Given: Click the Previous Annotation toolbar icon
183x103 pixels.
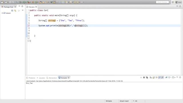Looking at the screenshot, I should click(x=71, y=2).
